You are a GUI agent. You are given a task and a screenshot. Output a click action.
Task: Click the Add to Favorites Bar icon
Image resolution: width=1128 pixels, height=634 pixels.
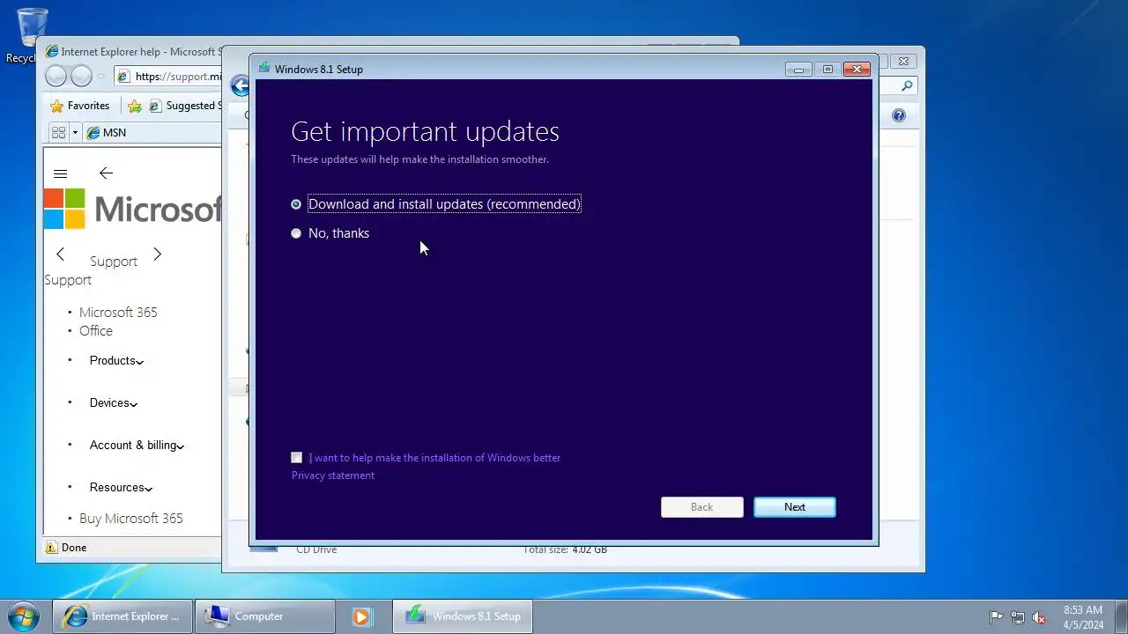click(x=135, y=106)
